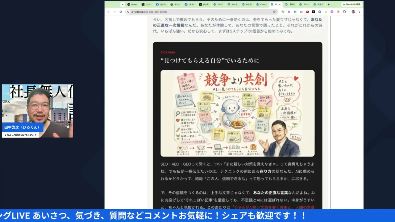Click the bold 在り方 text

266,171
